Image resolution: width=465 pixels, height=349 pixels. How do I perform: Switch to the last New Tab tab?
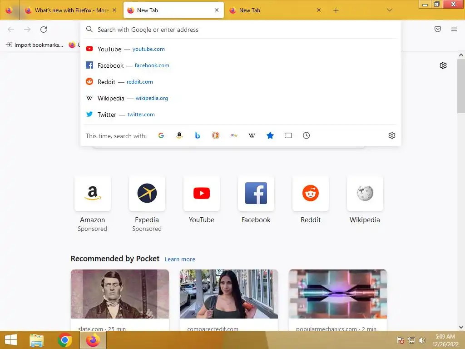(275, 10)
